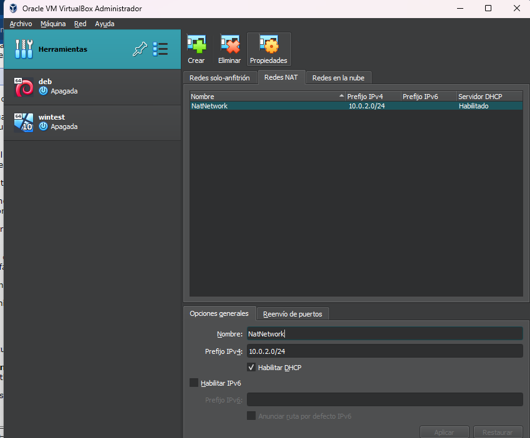Enable the Habilitar IPv6 checkbox
530x438 pixels.
(x=194, y=383)
